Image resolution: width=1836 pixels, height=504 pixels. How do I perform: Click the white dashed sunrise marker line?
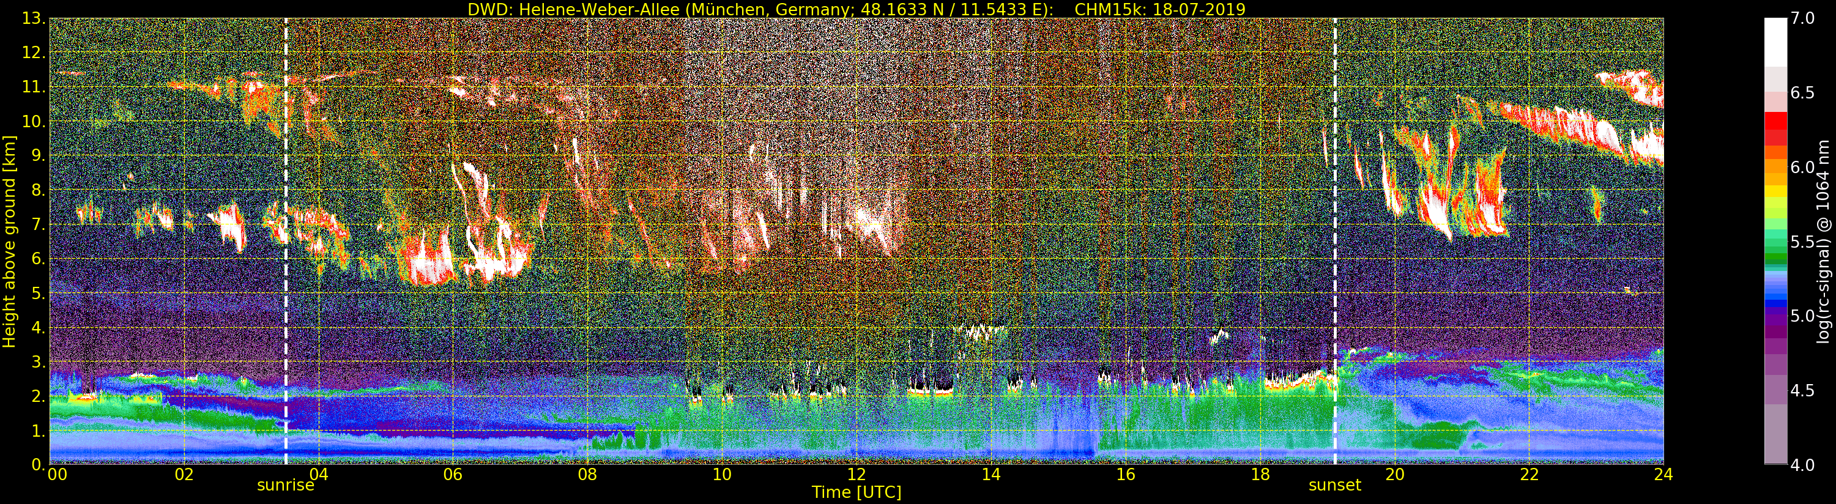pyautogui.click(x=286, y=241)
